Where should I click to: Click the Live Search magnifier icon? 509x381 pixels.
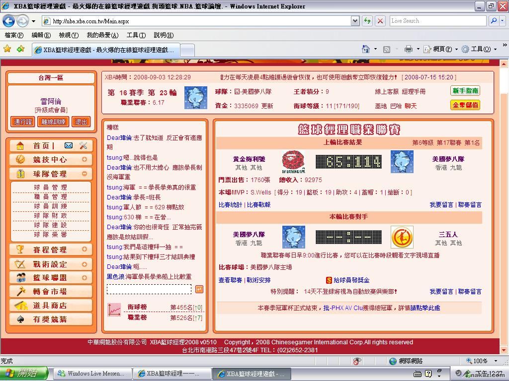[494, 21]
